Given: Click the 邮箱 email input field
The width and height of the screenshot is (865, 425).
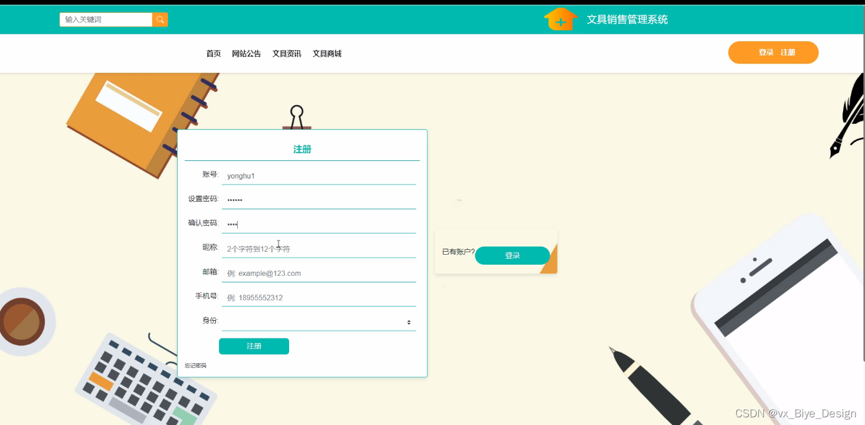Looking at the screenshot, I should coord(319,273).
